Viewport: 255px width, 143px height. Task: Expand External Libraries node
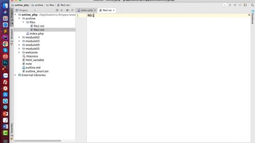click(16, 75)
